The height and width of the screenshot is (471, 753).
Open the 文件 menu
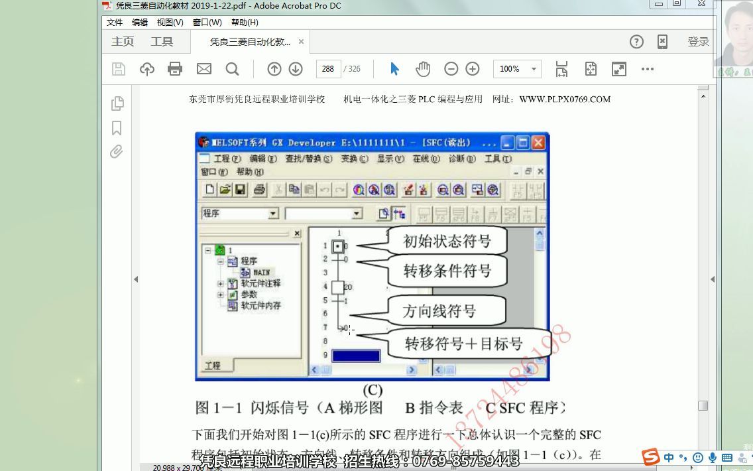click(113, 22)
